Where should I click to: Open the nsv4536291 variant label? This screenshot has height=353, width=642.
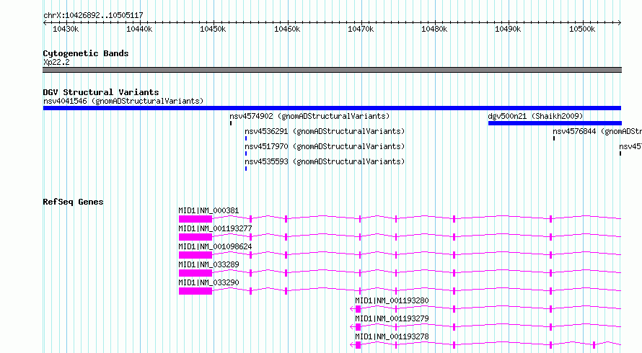pyautogui.click(x=325, y=131)
